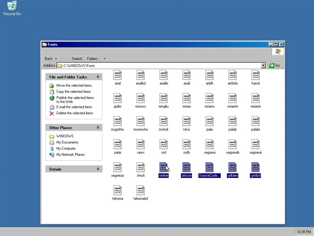
Task: Click the mriamc file name
Action: pyautogui.click(x=209, y=106)
